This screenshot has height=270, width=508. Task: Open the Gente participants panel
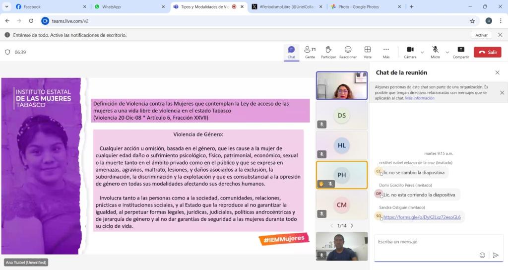coord(310,52)
